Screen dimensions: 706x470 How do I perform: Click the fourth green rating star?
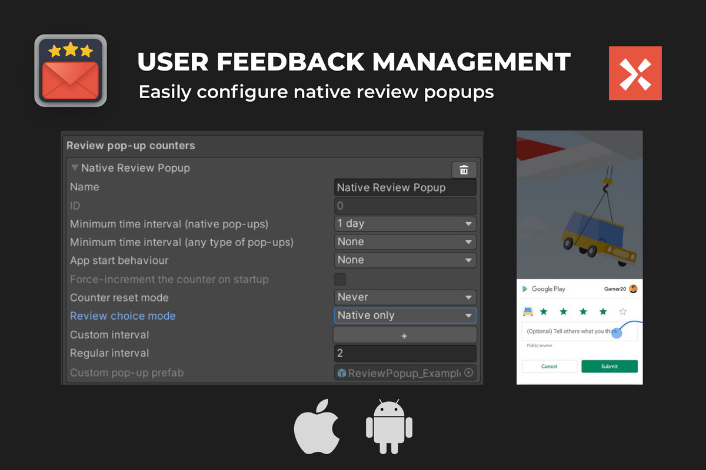602,311
